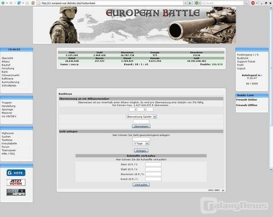Reload the page with the blue refresh icon

[x=19, y=3]
